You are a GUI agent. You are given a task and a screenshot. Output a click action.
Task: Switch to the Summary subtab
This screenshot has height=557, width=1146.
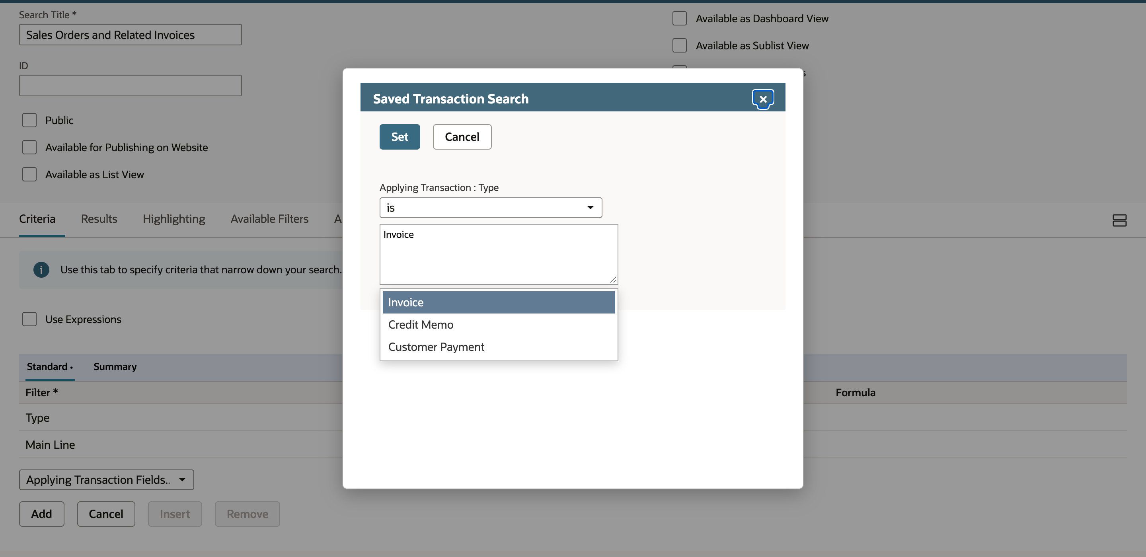[x=115, y=366]
